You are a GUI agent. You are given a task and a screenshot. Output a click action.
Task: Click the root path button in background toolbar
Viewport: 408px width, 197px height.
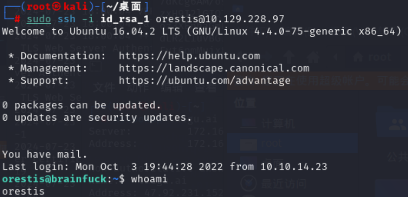pos(373,57)
